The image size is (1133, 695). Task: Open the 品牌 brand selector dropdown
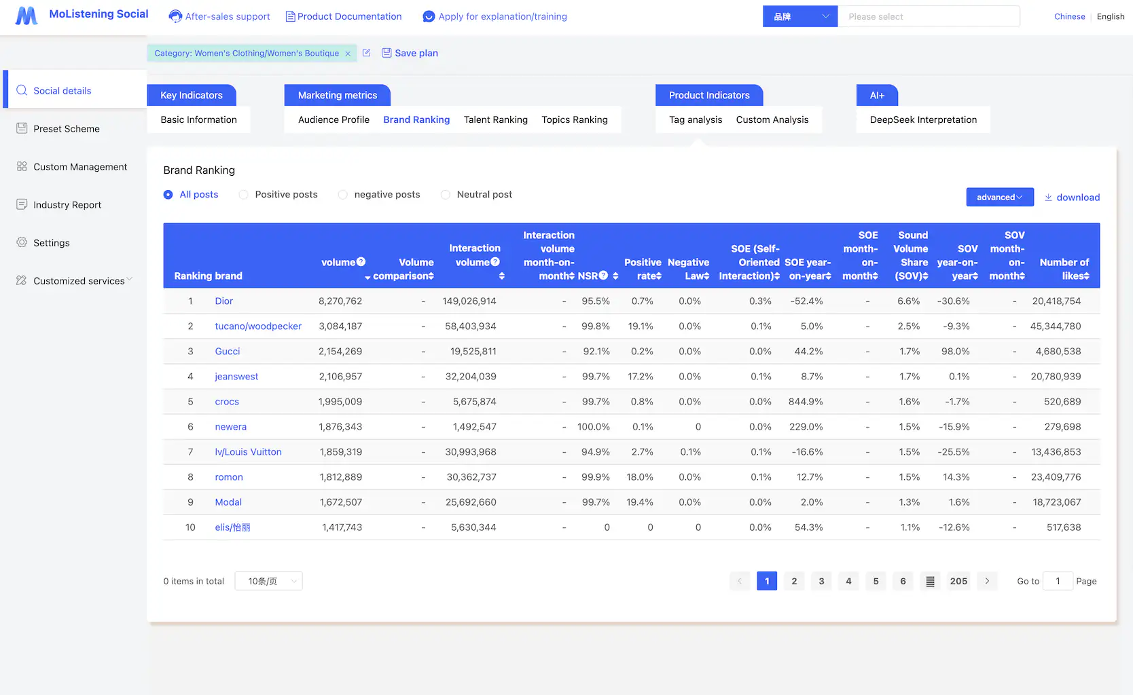[799, 16]
